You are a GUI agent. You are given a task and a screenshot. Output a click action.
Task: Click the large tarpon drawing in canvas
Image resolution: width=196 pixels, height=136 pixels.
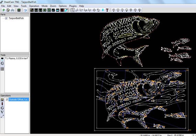[130, 41]
